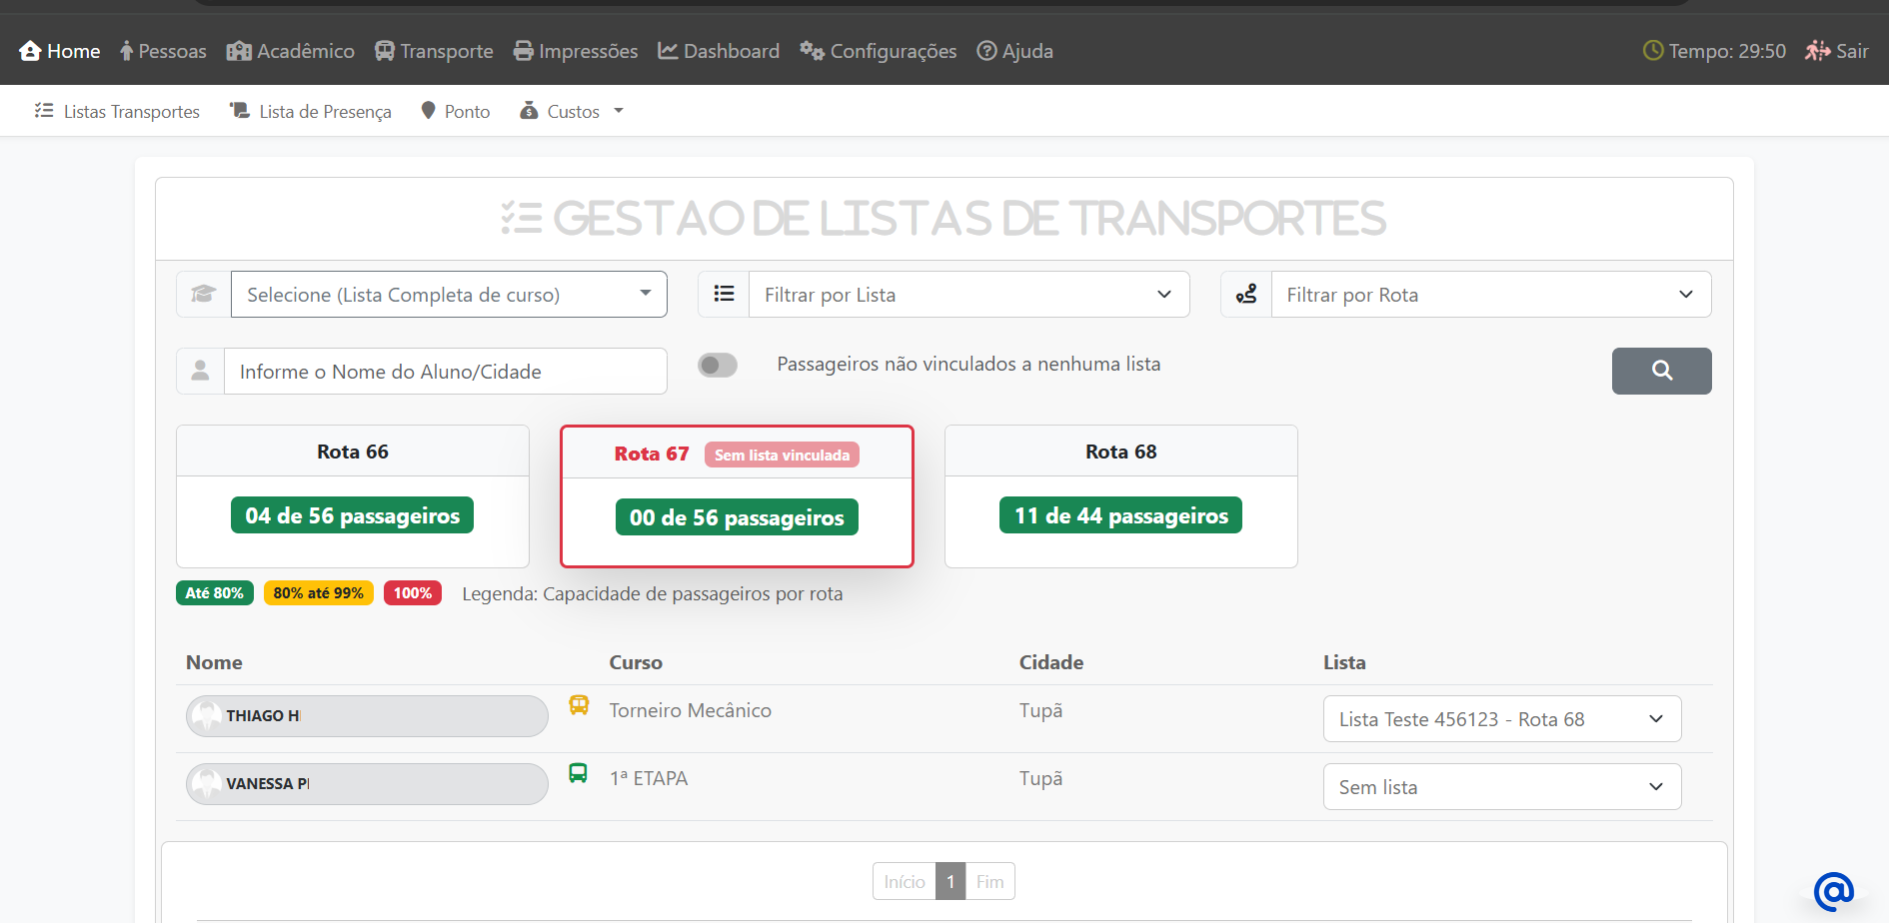This screenshot has height=923, width=1889.
Task: Click green bus icon beside Vanessa
Action: coord(578,773)
